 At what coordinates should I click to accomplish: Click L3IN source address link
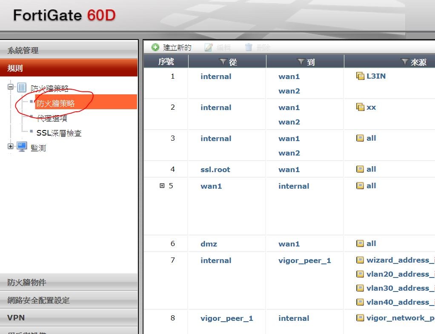(x=376, y=76)
